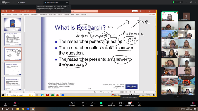198x111 pixels.
Task: Select Steven's video tile
Action: coord(186,62)
